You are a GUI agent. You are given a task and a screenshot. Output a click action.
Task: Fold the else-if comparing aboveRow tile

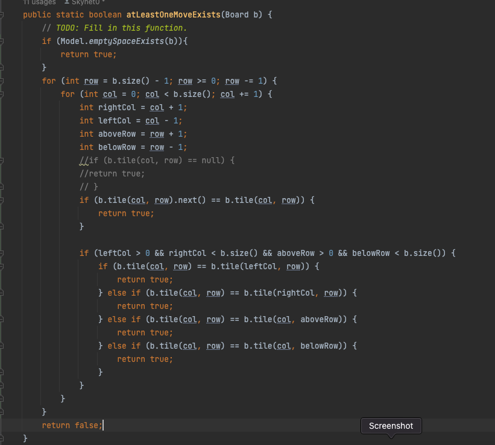(x=2, y=319)
